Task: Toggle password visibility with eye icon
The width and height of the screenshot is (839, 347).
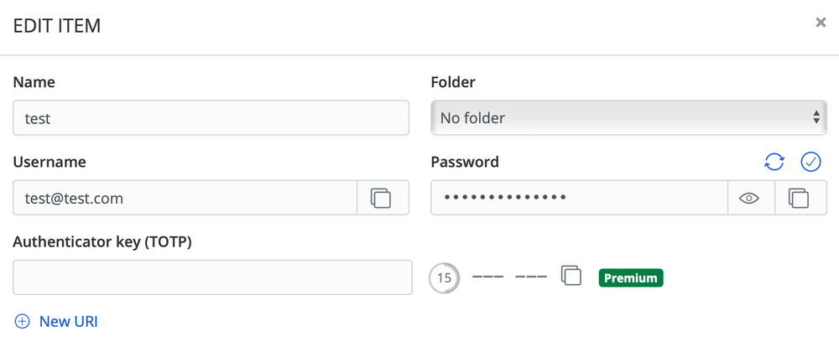Action: pos(749,198)
